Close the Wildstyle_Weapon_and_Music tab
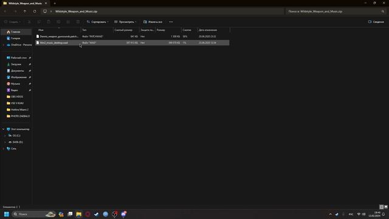The image size is (389, 219). [46, 3]
